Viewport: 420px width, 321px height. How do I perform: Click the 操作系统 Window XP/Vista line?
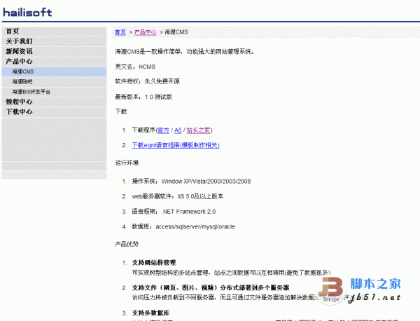(x=191, y=182)
